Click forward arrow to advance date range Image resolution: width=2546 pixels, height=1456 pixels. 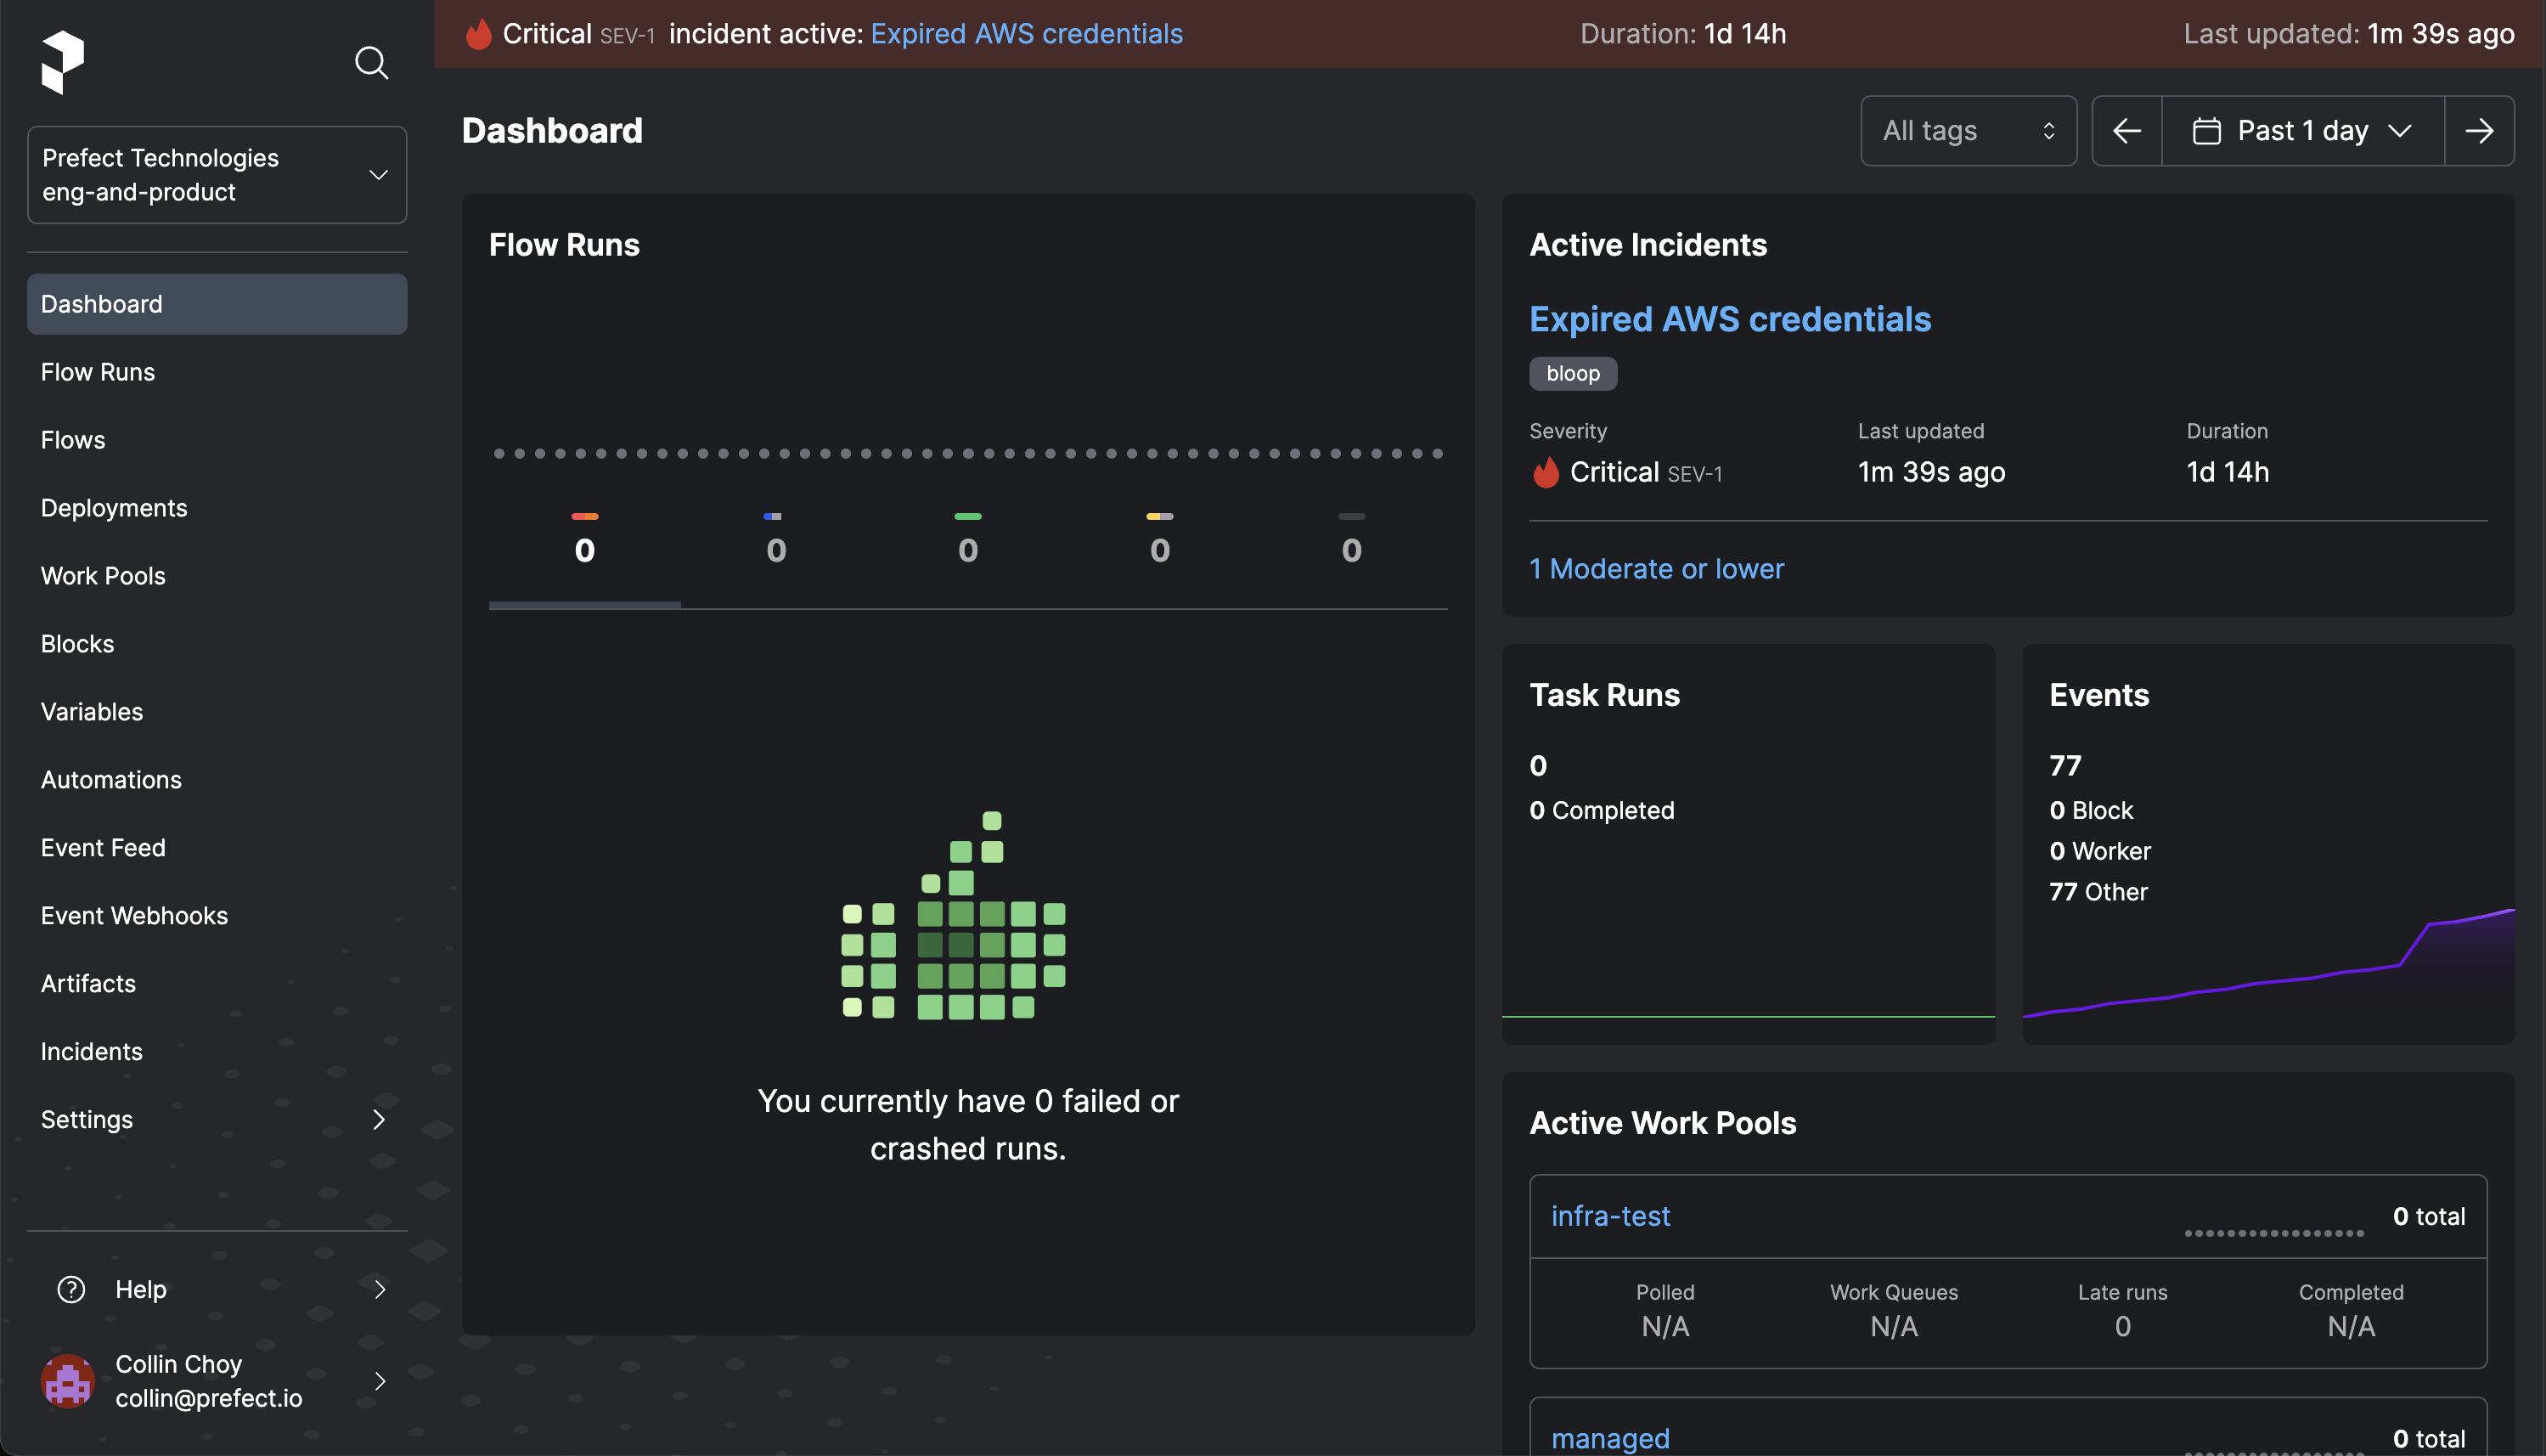click(2480, 129)
